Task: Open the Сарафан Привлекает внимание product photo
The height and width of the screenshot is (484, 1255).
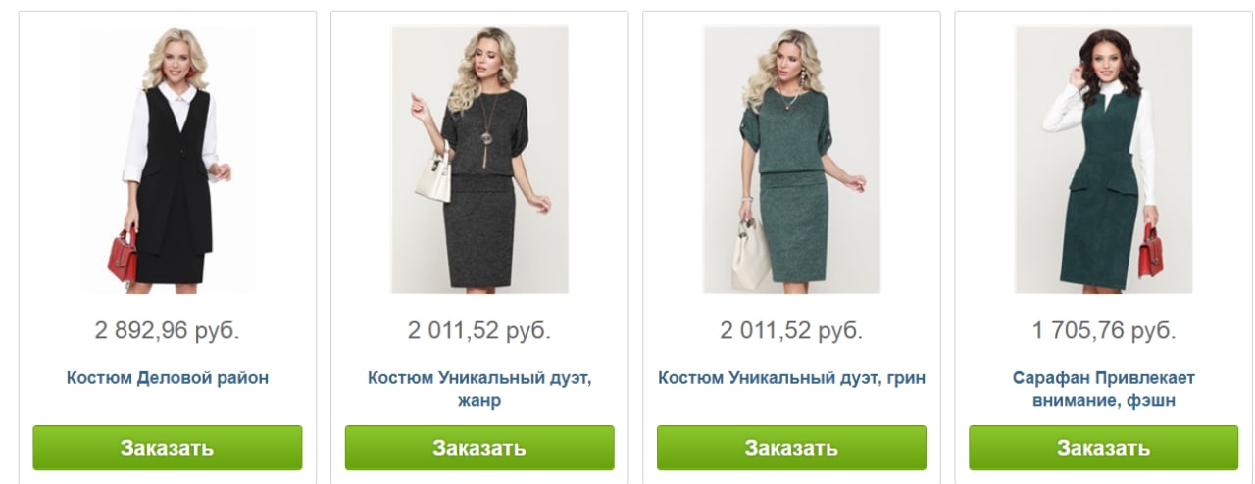Action: click(1103, 160)
